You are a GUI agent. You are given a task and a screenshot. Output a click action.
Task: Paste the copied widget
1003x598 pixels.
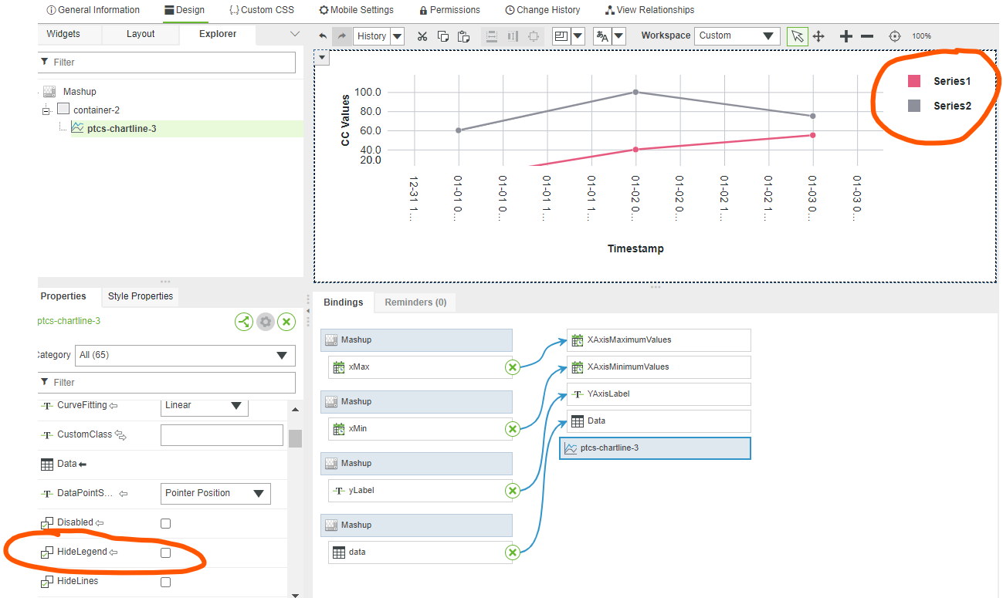click(x=463, y=36)
